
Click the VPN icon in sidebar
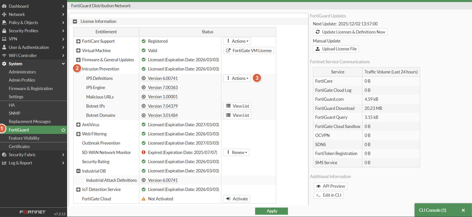pos(4,39)
